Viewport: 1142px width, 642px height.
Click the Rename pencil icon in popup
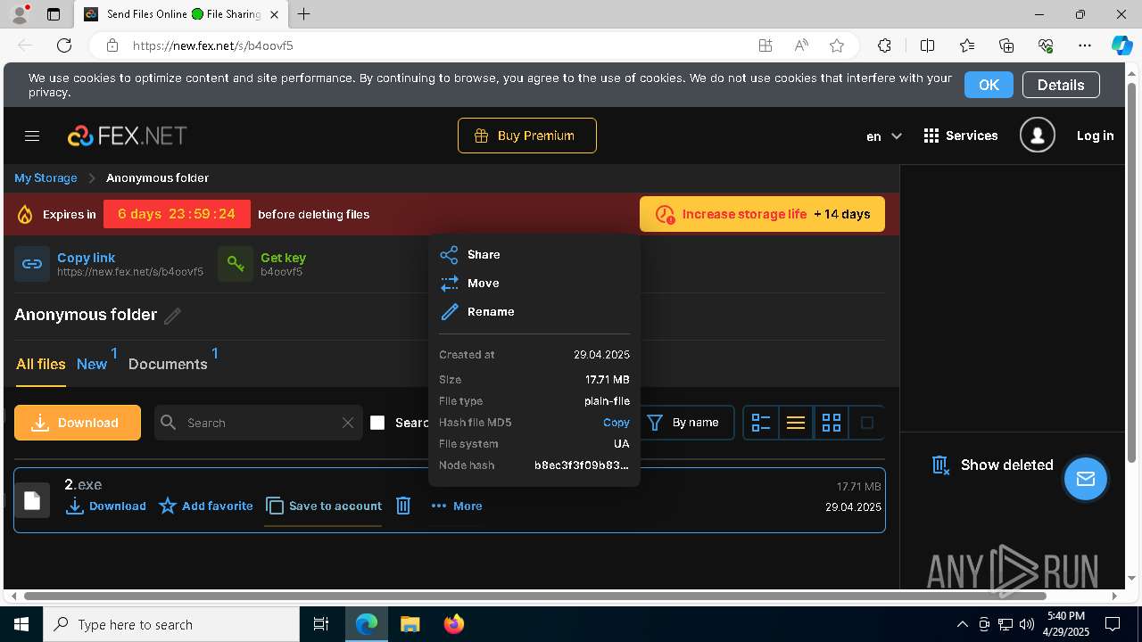pyautogui.click(x=449, y=312)
